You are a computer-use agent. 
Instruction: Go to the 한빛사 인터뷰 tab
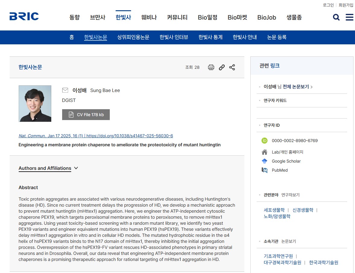coord(174,37)
